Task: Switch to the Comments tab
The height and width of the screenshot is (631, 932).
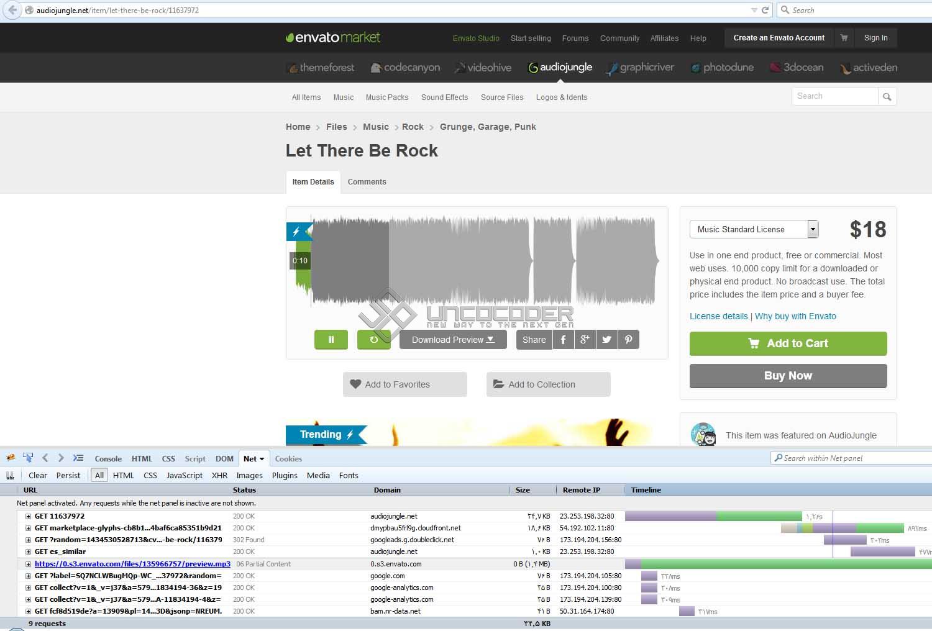Action: 367,182
